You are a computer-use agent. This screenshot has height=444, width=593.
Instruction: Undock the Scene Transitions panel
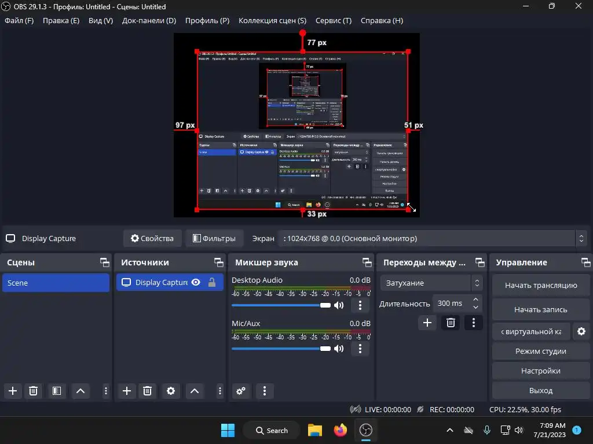(480, 262)
